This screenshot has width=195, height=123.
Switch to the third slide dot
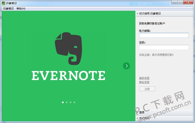coord(71,102)
